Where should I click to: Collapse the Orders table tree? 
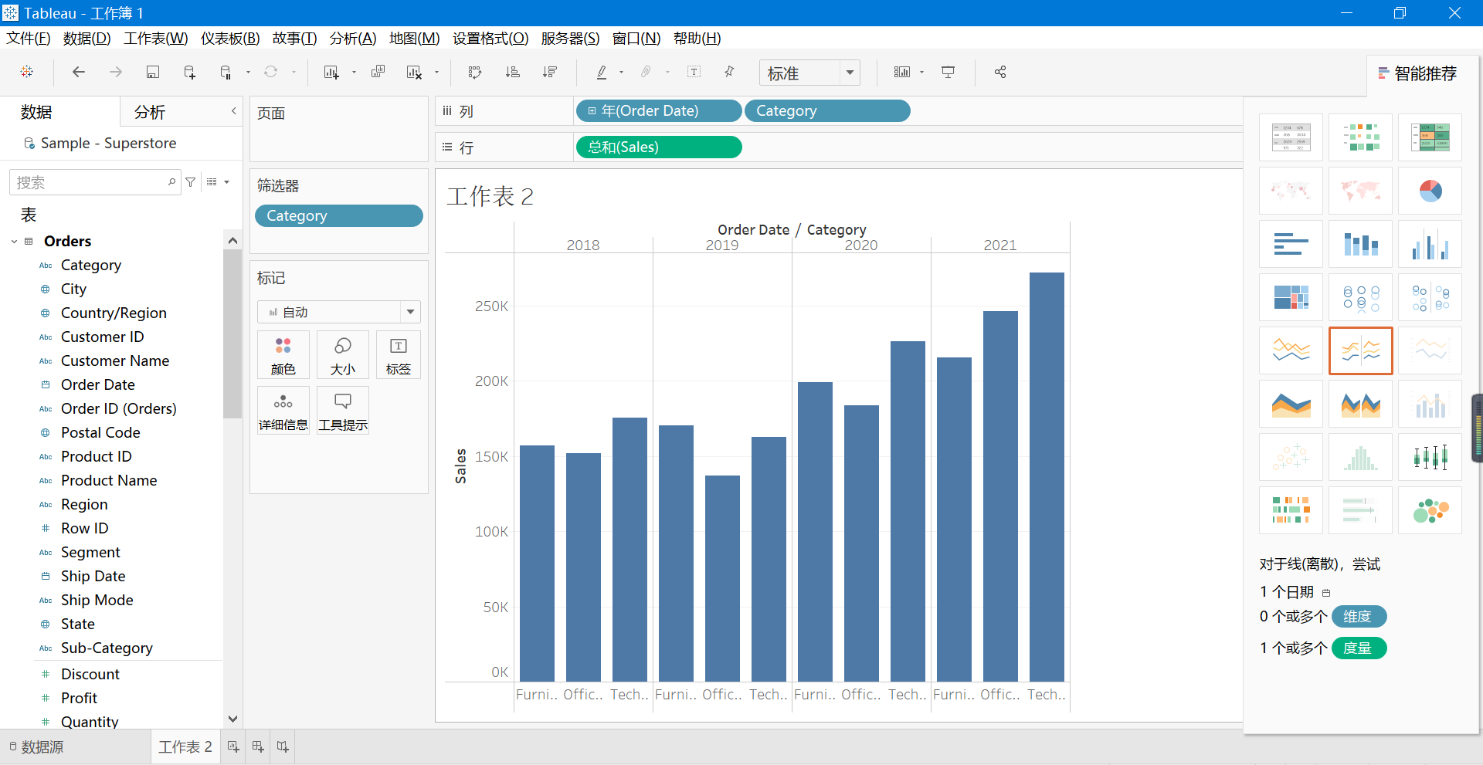point(14,242)
